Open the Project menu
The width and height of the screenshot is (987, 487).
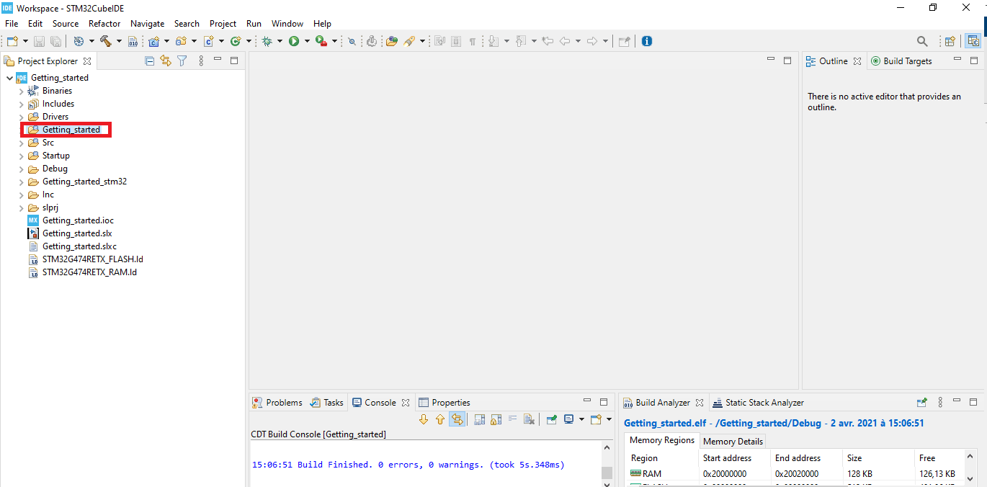click(x=223, y=24)
